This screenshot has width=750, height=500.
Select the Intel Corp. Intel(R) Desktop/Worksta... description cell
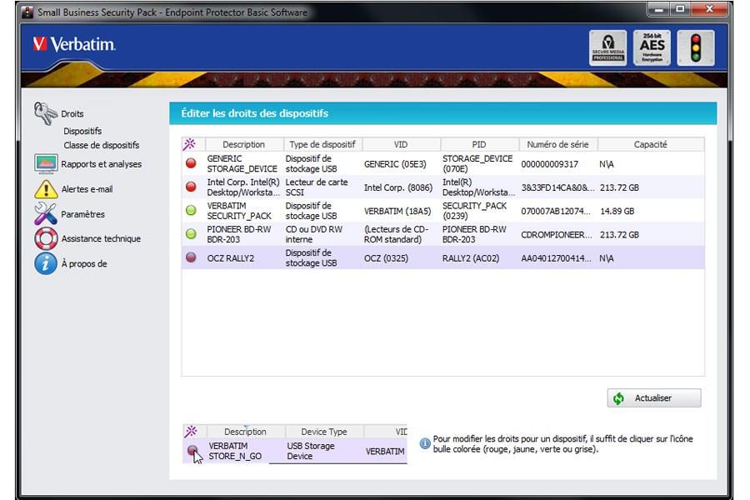pyautogui.click(x=243, y=187)
